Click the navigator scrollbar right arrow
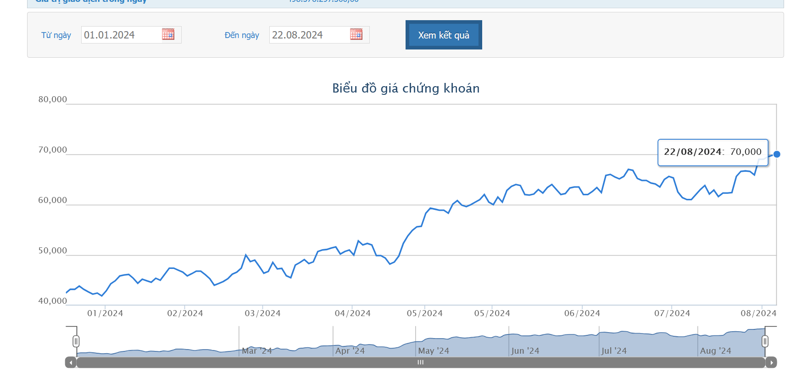The image size is (796, 372). pos(771,362)
